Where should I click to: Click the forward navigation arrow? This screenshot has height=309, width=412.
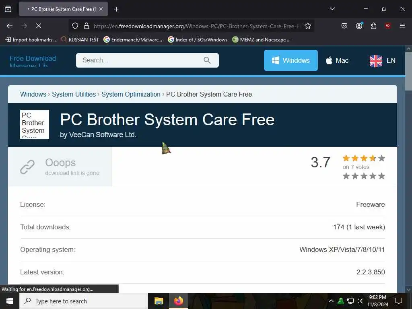coord(24,26)
